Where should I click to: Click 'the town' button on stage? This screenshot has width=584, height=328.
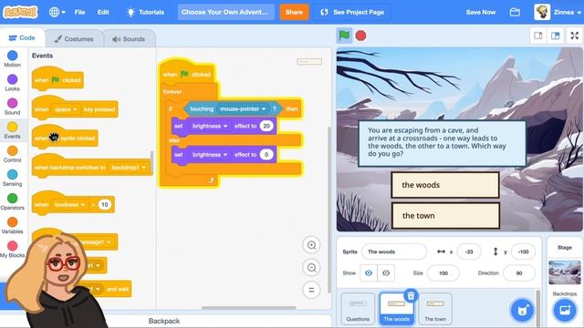point(445,216)
